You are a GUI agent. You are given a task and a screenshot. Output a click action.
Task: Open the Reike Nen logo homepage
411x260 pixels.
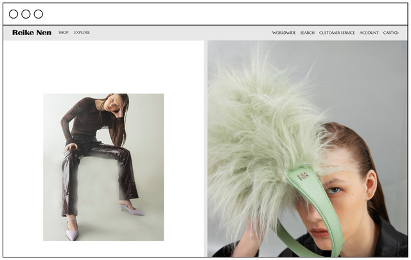(x=31, y=33)
